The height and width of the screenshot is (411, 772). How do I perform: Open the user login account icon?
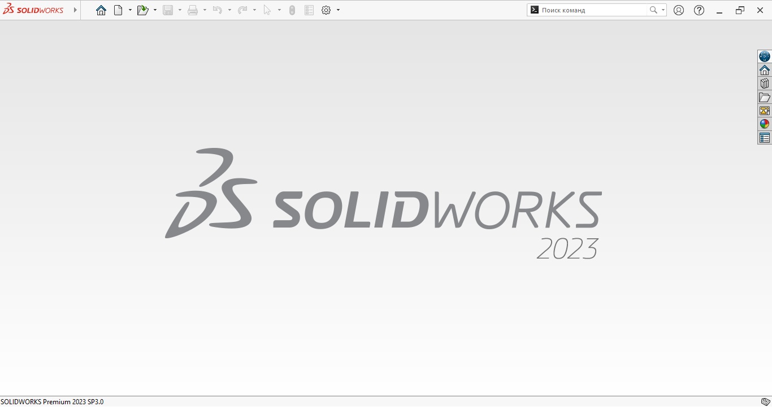click(679, 10)
